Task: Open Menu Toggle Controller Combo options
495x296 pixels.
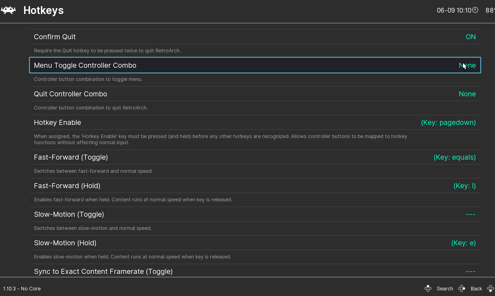Action: click(x=85, y=65)
